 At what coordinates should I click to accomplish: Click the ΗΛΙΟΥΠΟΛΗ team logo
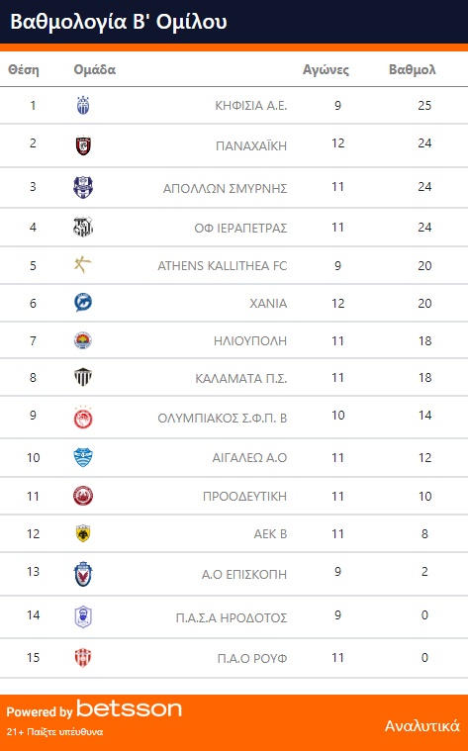click(83, 340)
